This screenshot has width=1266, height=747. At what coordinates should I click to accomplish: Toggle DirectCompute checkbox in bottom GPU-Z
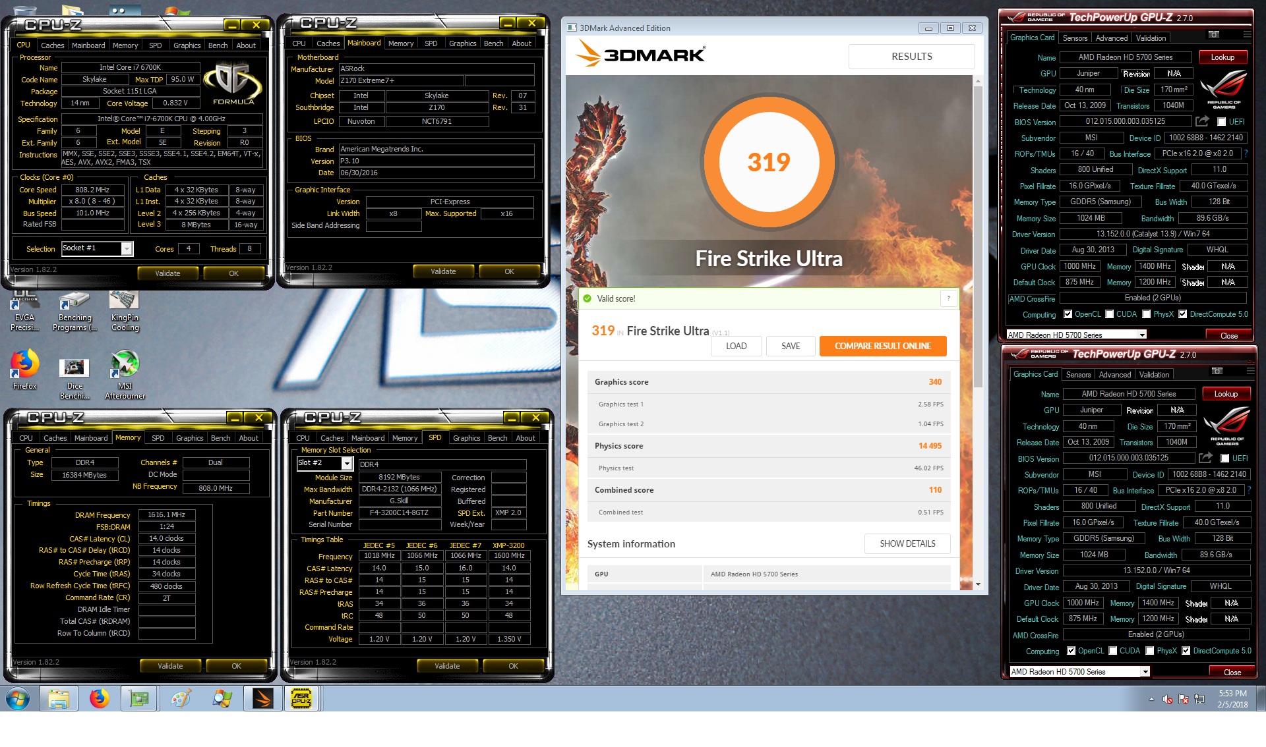(x=1186, y=651)
